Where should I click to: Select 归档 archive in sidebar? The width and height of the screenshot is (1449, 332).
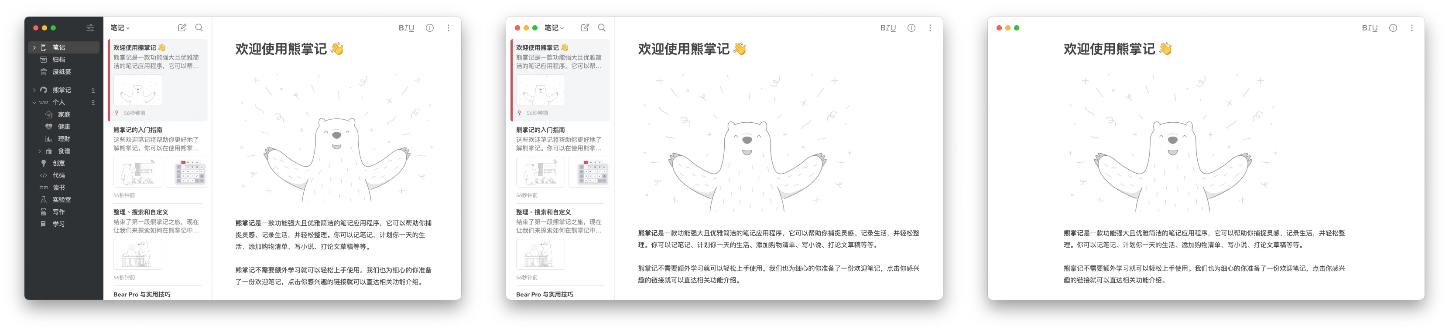[58, 60]
